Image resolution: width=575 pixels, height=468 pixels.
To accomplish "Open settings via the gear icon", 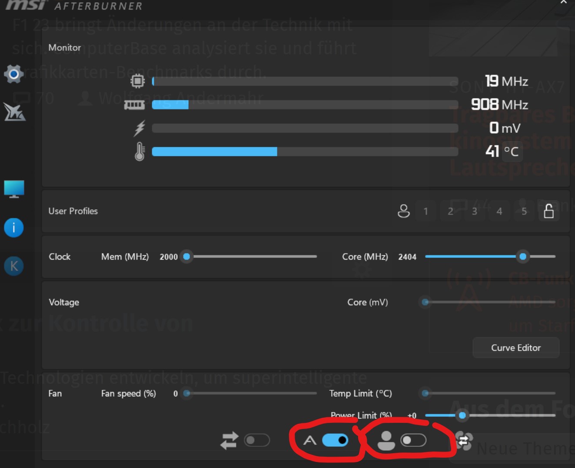I will coord(14,74).
